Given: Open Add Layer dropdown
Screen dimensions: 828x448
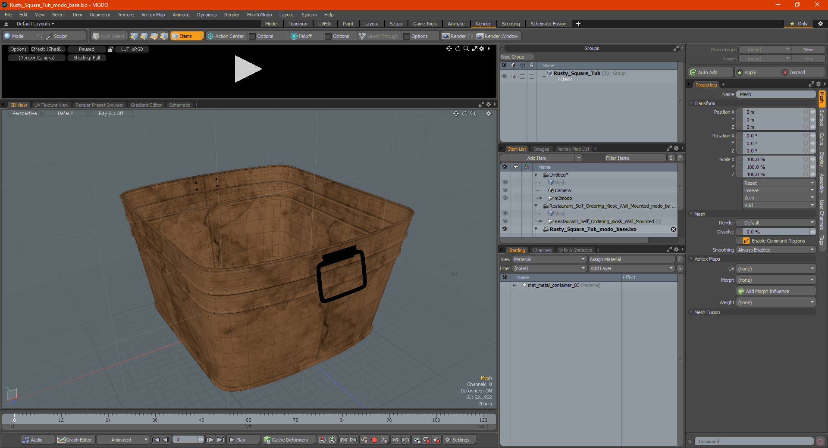Looking at the screenshot, I should 631,268.
